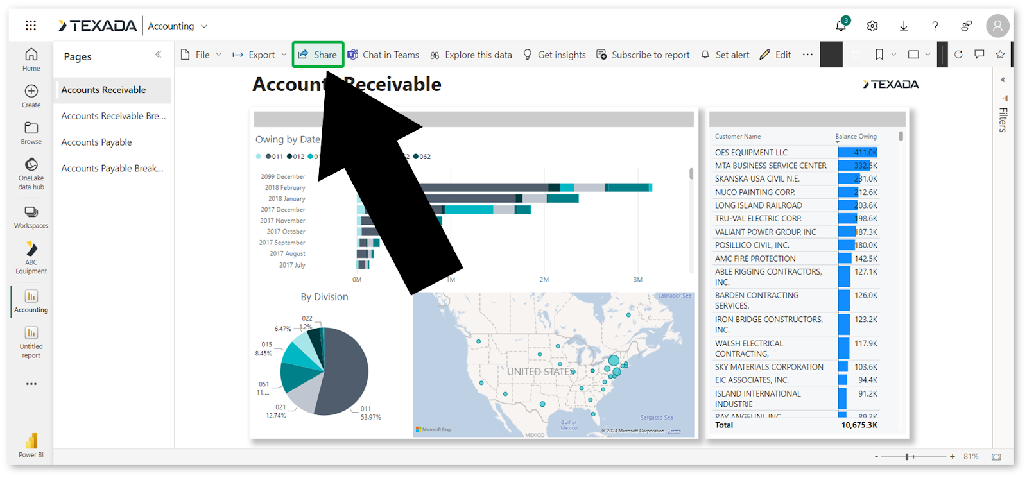Sort by Balance Owing column header
Image resolution: width=1027 pixels, height=478 pixels.
coord(856,137)
